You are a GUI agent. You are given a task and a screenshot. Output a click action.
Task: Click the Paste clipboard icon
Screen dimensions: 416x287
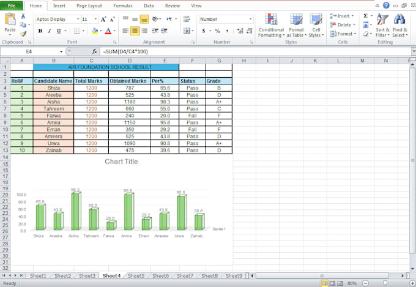point(10,20)
